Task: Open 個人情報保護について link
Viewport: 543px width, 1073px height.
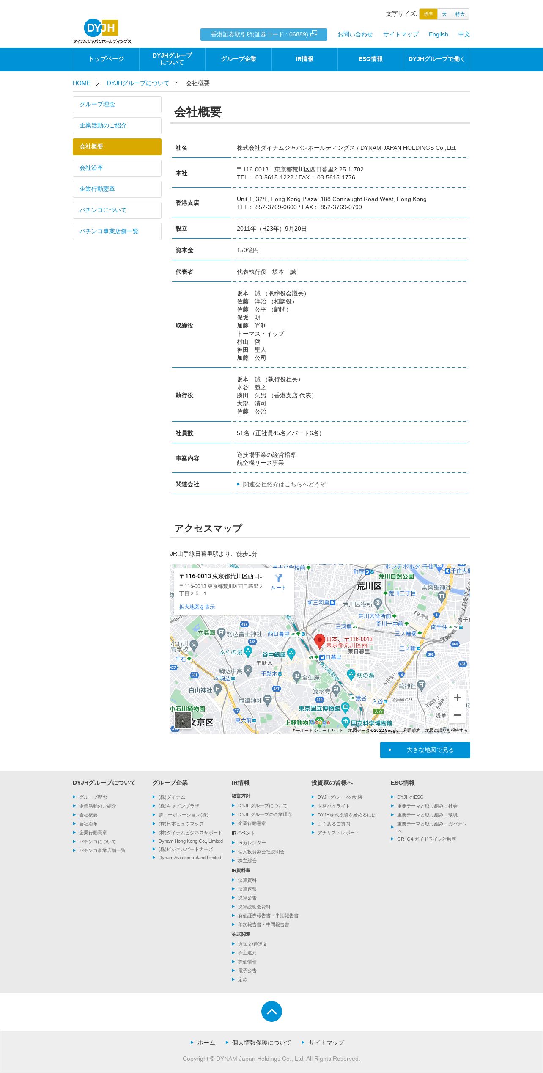Action: 261,1043
